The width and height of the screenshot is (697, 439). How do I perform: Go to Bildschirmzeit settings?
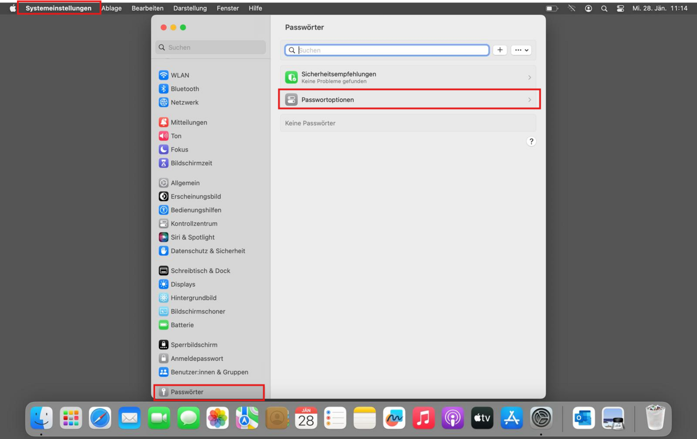191,163
